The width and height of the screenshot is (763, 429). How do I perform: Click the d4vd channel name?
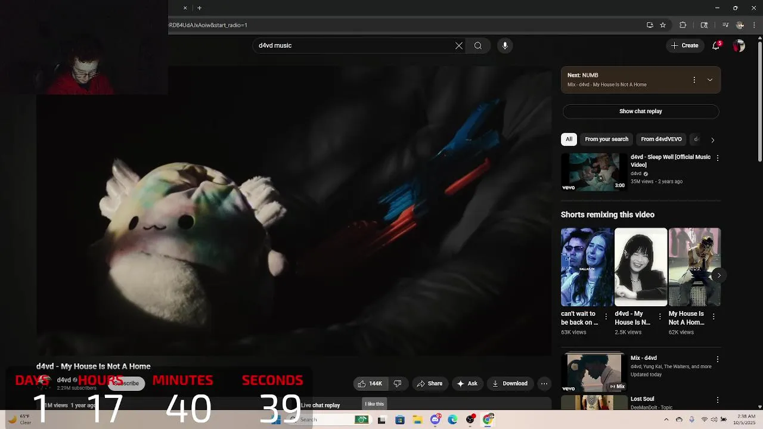pyautogui.click(x=64, y=380)
